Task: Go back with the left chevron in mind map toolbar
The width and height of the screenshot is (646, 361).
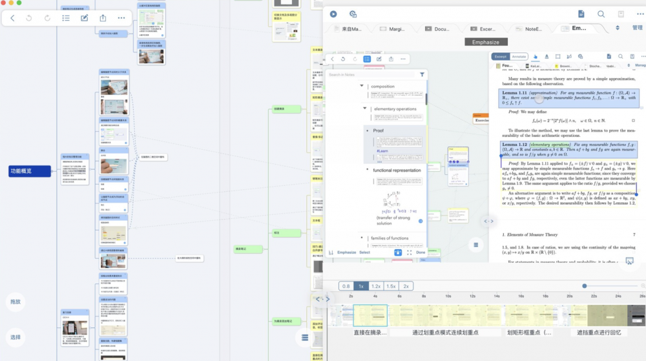Action: tap(12, 18)
